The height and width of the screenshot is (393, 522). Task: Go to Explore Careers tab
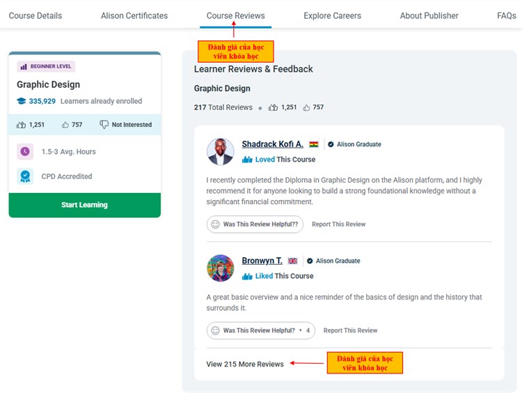[x=332, y=15]
